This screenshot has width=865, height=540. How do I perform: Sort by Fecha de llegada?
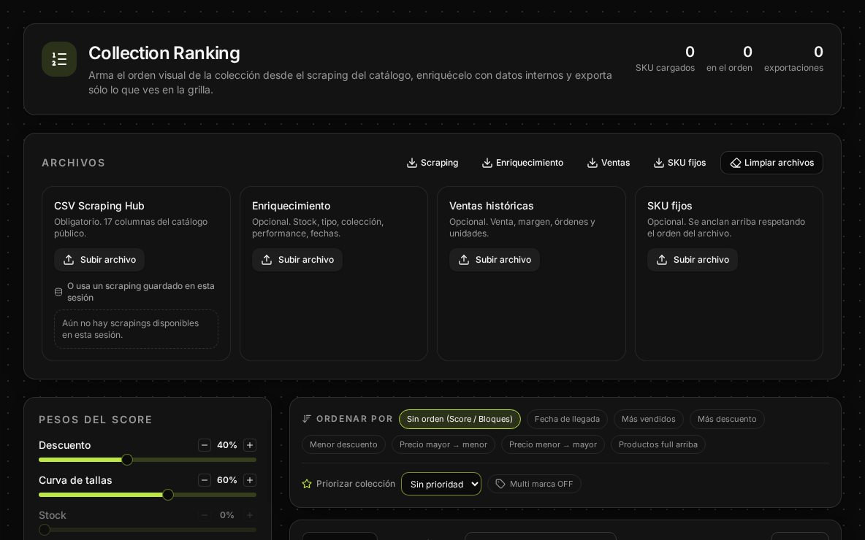click(567, 420)
